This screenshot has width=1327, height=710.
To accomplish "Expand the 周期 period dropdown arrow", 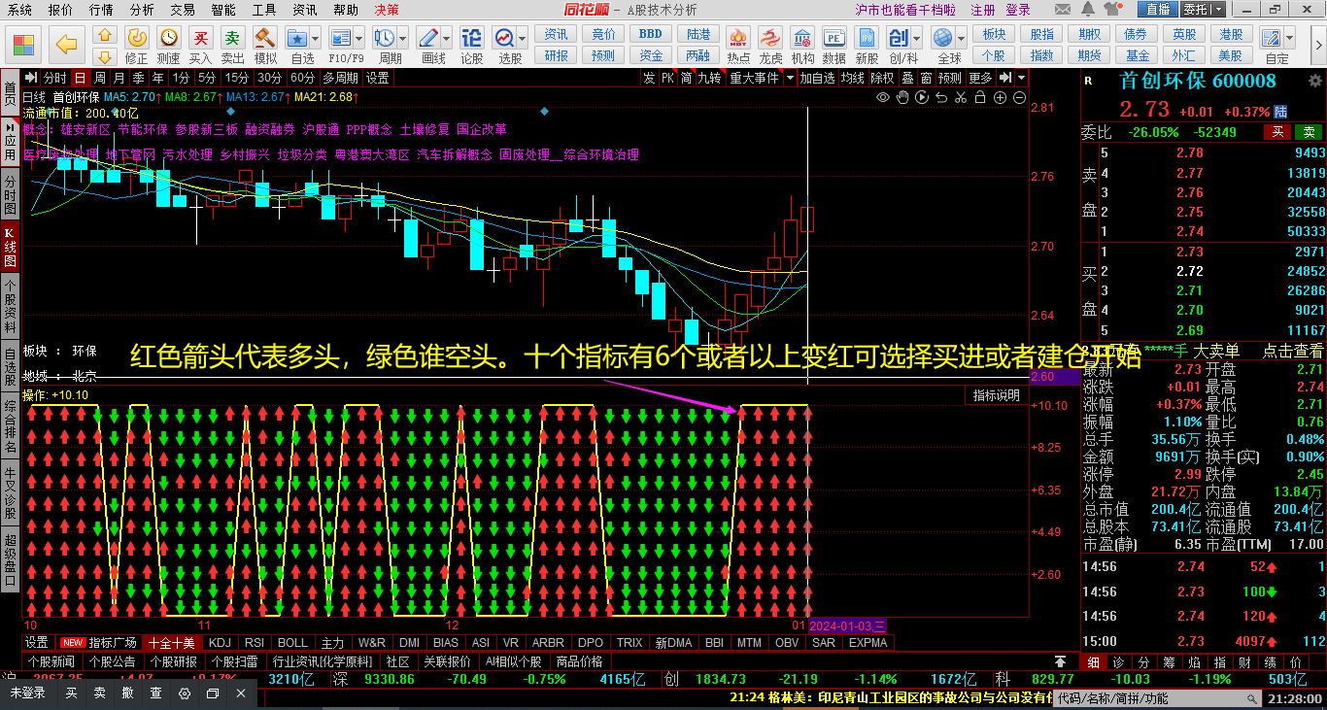I will [403, 38].
